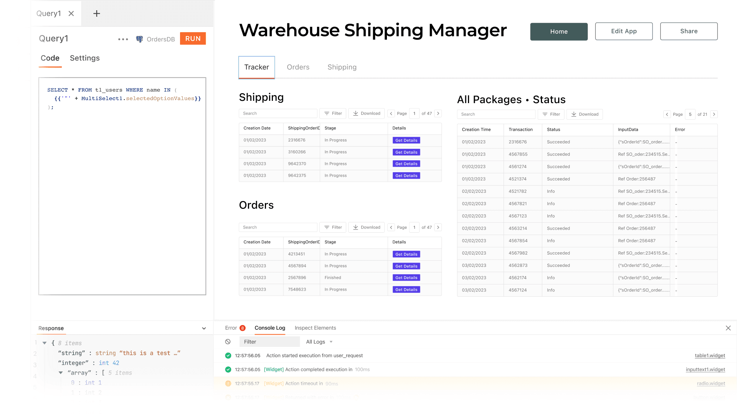Click the All Logs dropdown filter
Viewport: 737px width, 414px height.
coord(319,342)
